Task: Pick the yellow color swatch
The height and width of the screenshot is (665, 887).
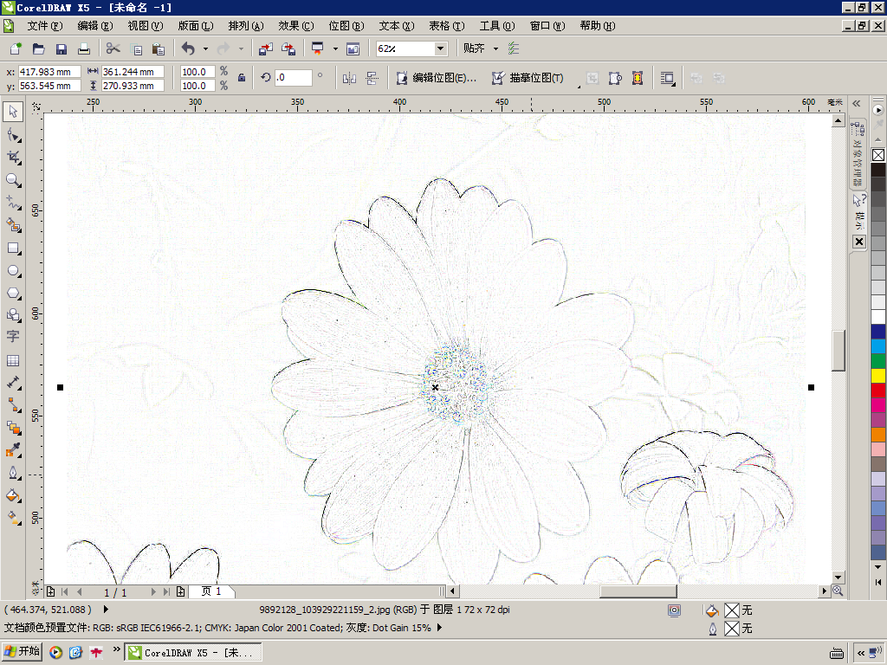Action: click(x=878, y=375)
